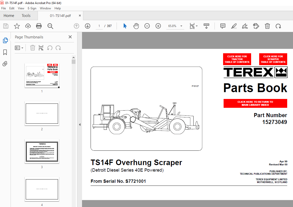Close the Page Thumbnails panel
293x207 pixels.
pyautogui.click(x=70, y=37)
